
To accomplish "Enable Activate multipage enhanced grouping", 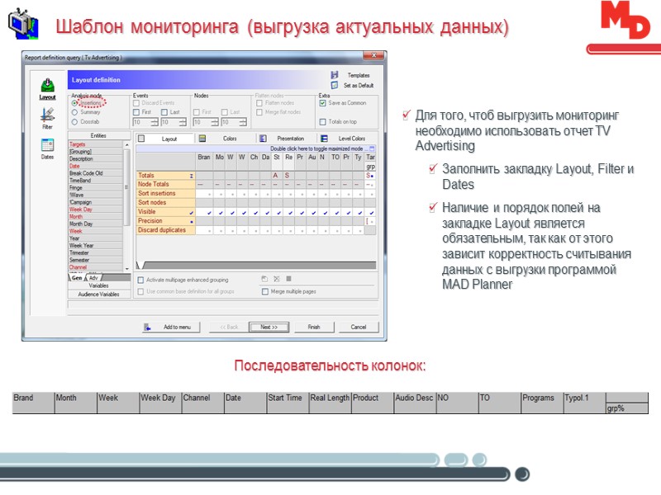I will tap(140, 280).
